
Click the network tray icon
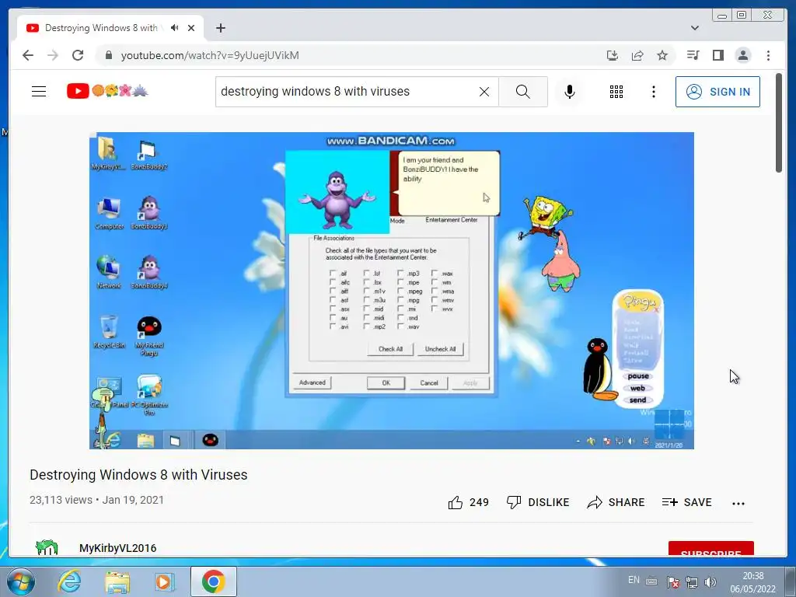691,582
